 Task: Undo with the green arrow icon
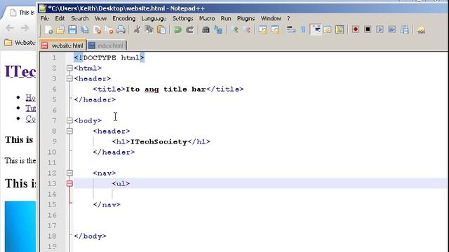pos(177,29)
